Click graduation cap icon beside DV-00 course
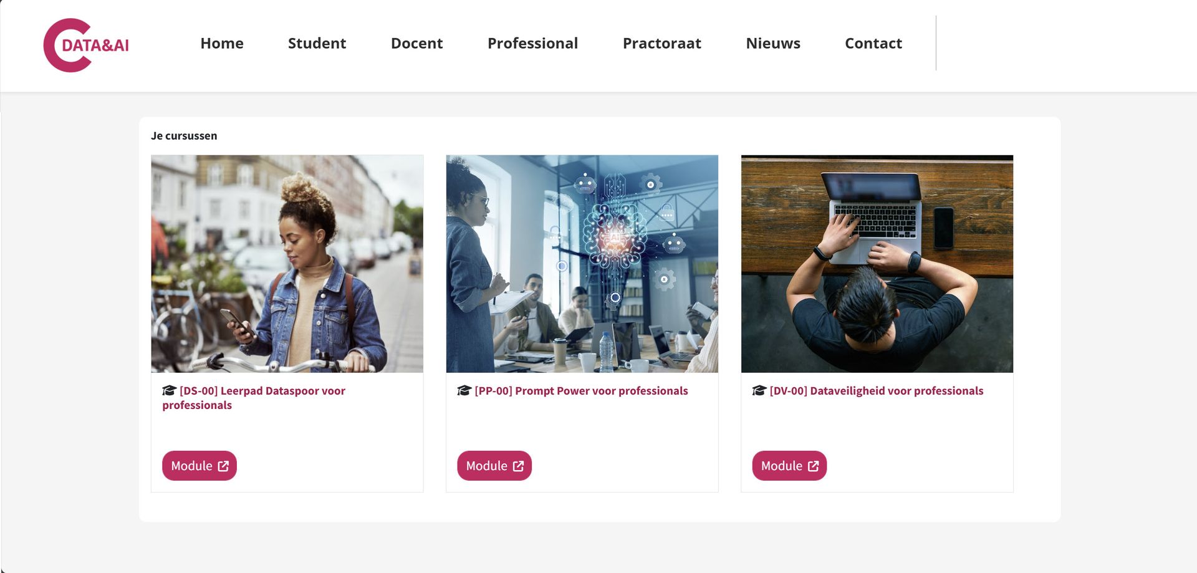 [759, 391]
